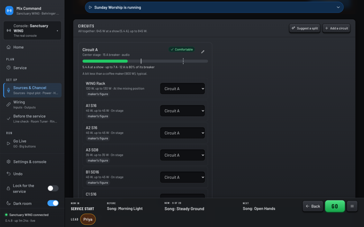Open the Go Live page

[x=32, y=144]
